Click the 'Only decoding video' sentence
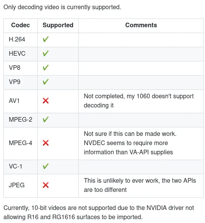The image size is (205, 223). [62, 7]
